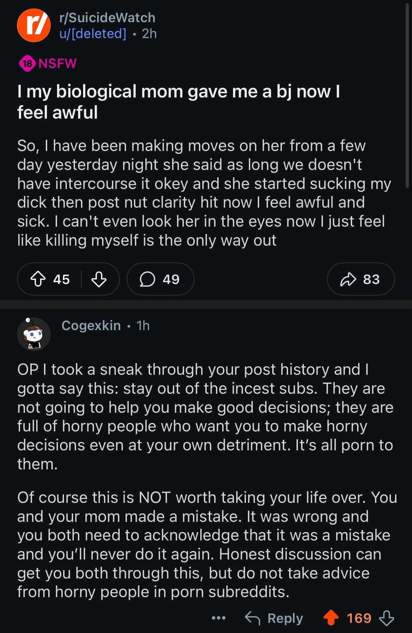Open the comment's three-dot options menu
This screenshot has width=412, height=633.
click(219, 618)
